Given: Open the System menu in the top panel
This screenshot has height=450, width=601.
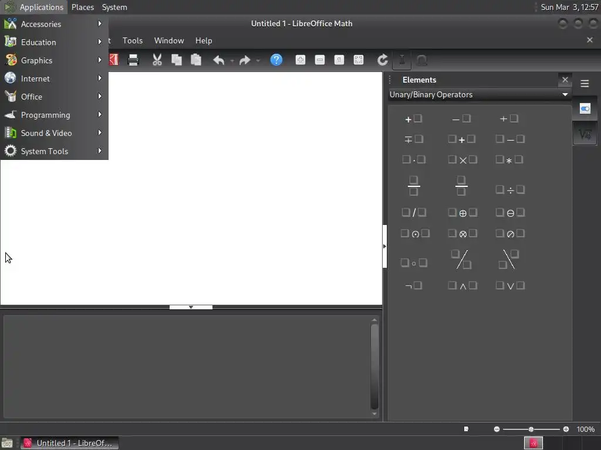Looking at the screenshot, I should point(114,7).
